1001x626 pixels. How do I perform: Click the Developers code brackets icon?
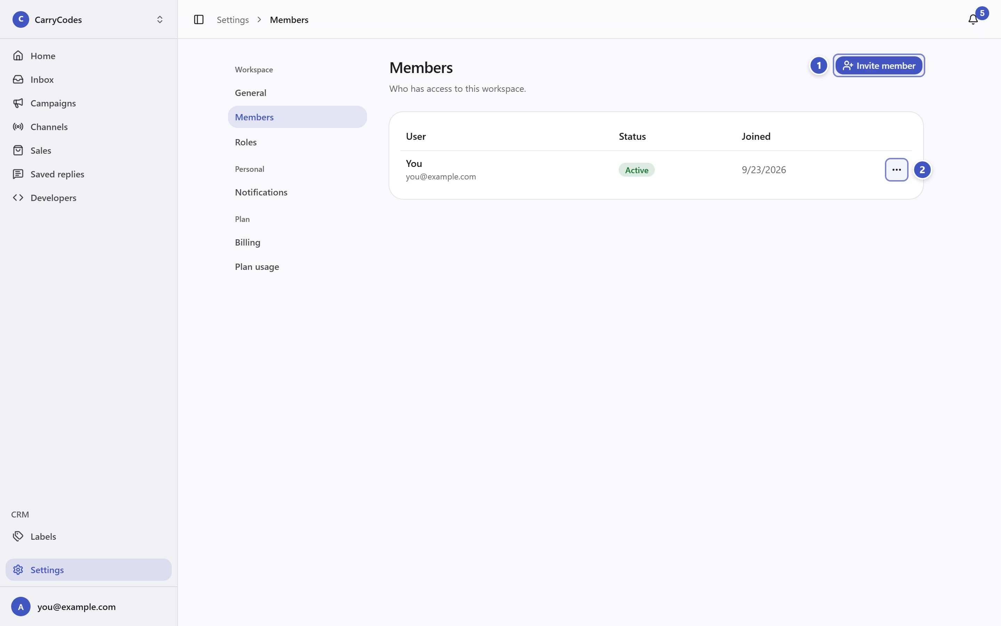(18, 198)
